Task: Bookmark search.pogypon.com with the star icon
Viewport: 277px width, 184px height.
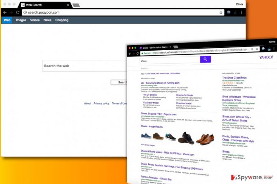Action: pyautogui.click(x=221, y=13)
